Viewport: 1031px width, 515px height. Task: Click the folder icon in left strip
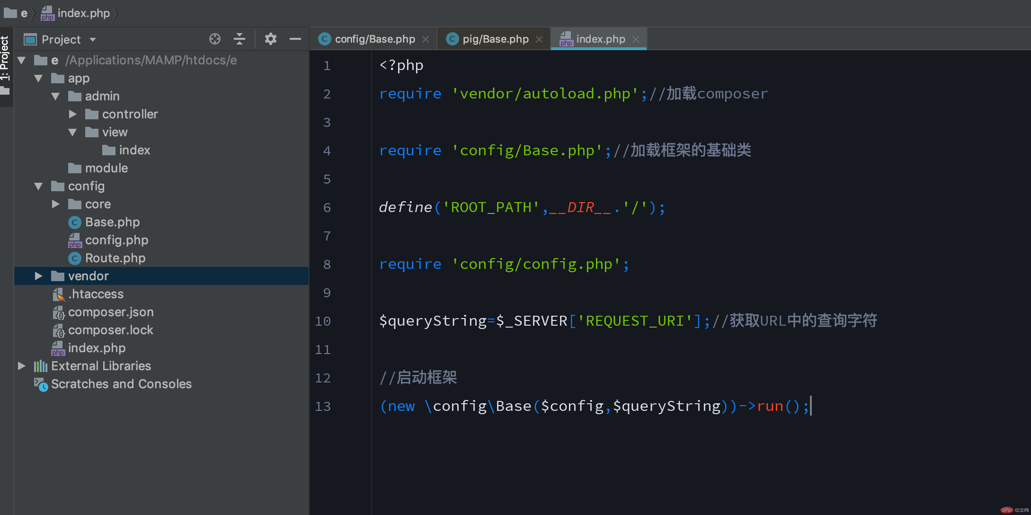tap(5, 90)
